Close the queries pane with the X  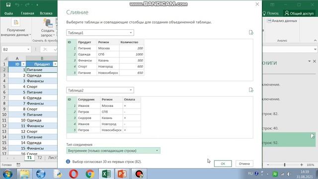[315, 61]
